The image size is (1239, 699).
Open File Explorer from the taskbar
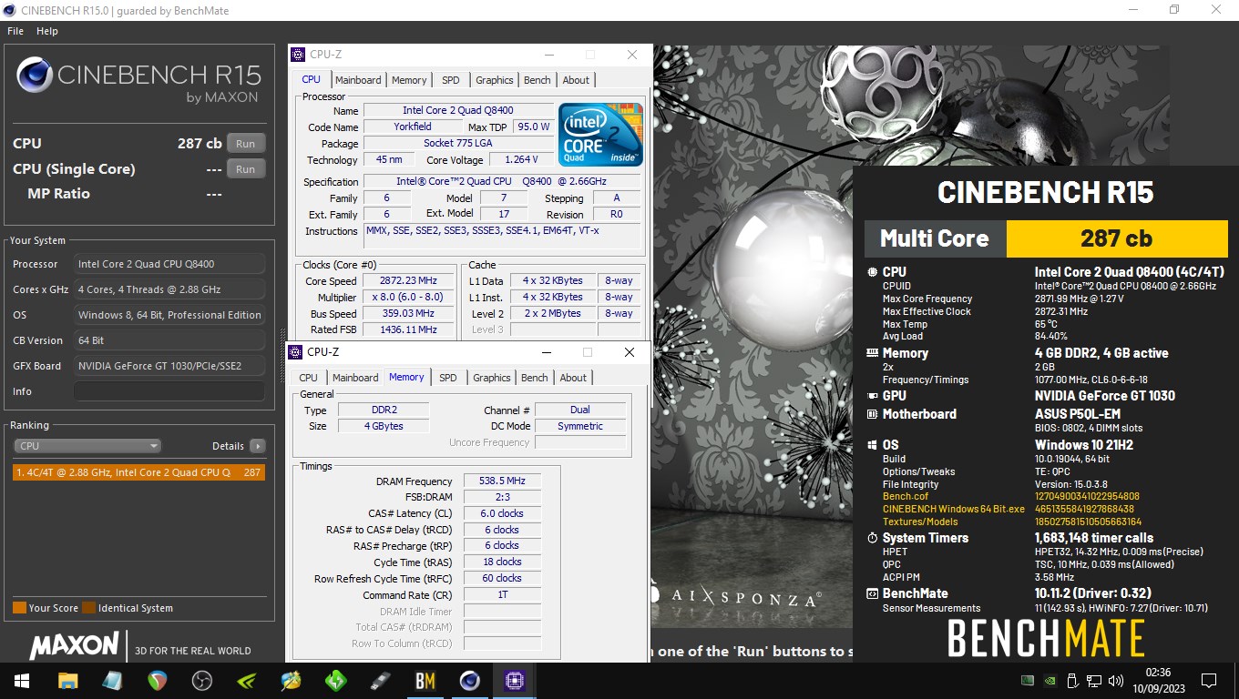[67, 680]
